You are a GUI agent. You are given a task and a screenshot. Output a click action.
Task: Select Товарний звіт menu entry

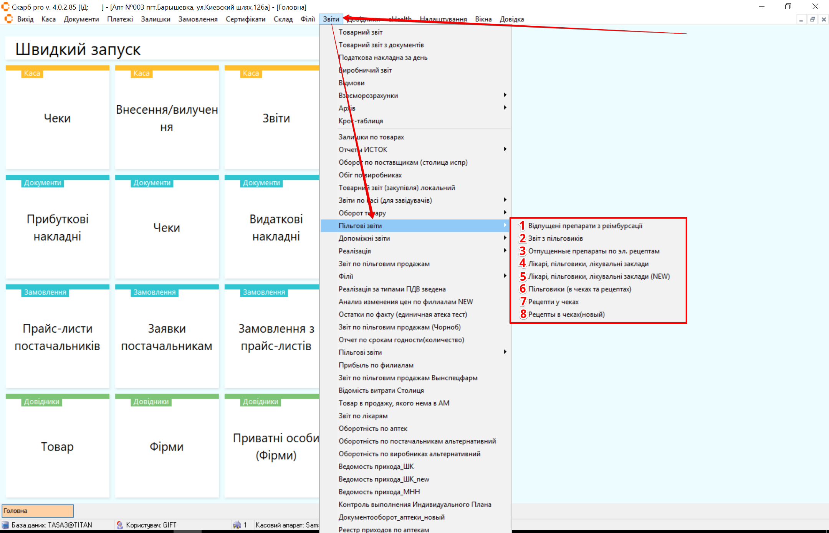pyautogui.click(x=360, y=32)
